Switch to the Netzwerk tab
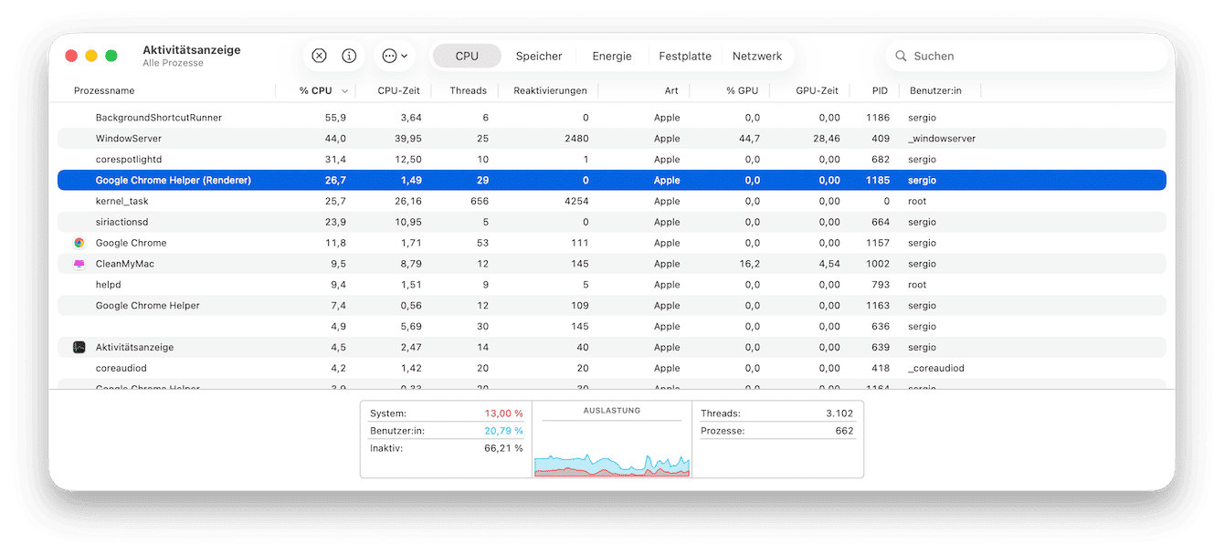The width and height of the screenshot is (1224, 555). click(757, 56)
